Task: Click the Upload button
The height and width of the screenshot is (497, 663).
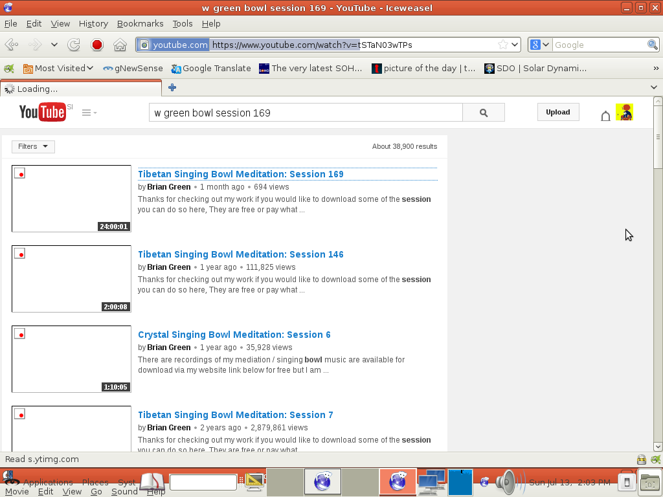Action: click(x=557, y=112)
